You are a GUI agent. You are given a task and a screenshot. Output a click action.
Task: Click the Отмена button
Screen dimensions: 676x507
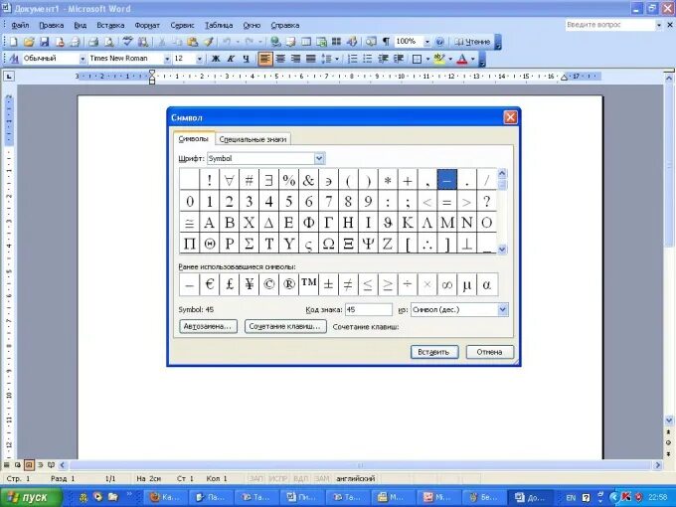click(x=490, y=352)
